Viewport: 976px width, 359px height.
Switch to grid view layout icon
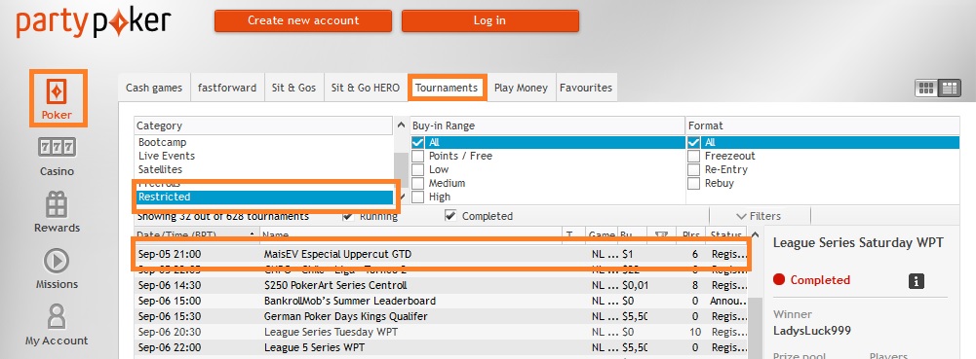(926, 89)
